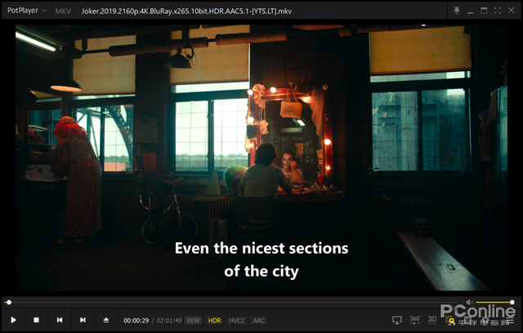Open the screen cast icon
Viewport: 523px width, 333px height.
tap(397, 320)
